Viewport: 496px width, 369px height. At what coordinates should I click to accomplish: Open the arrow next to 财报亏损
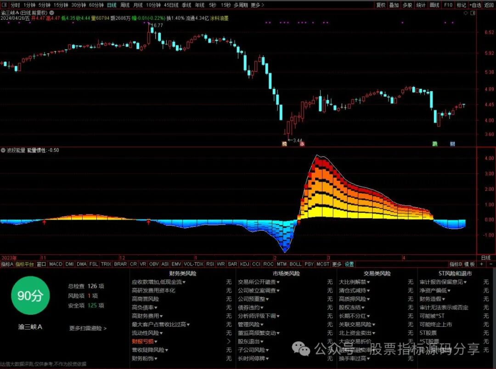229,341
